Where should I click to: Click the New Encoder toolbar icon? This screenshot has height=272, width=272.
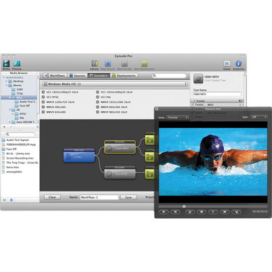(125, 63)
